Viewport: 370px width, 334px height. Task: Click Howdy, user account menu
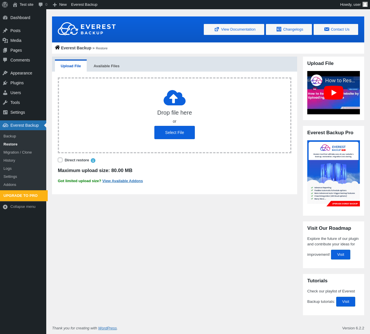coord(354,5)
